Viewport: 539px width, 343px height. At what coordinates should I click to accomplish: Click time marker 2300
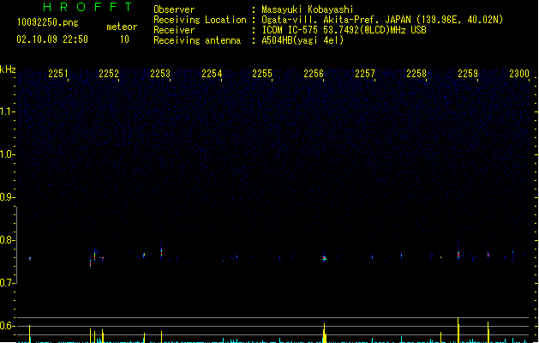pyautogui.click(x=519, y=74)
